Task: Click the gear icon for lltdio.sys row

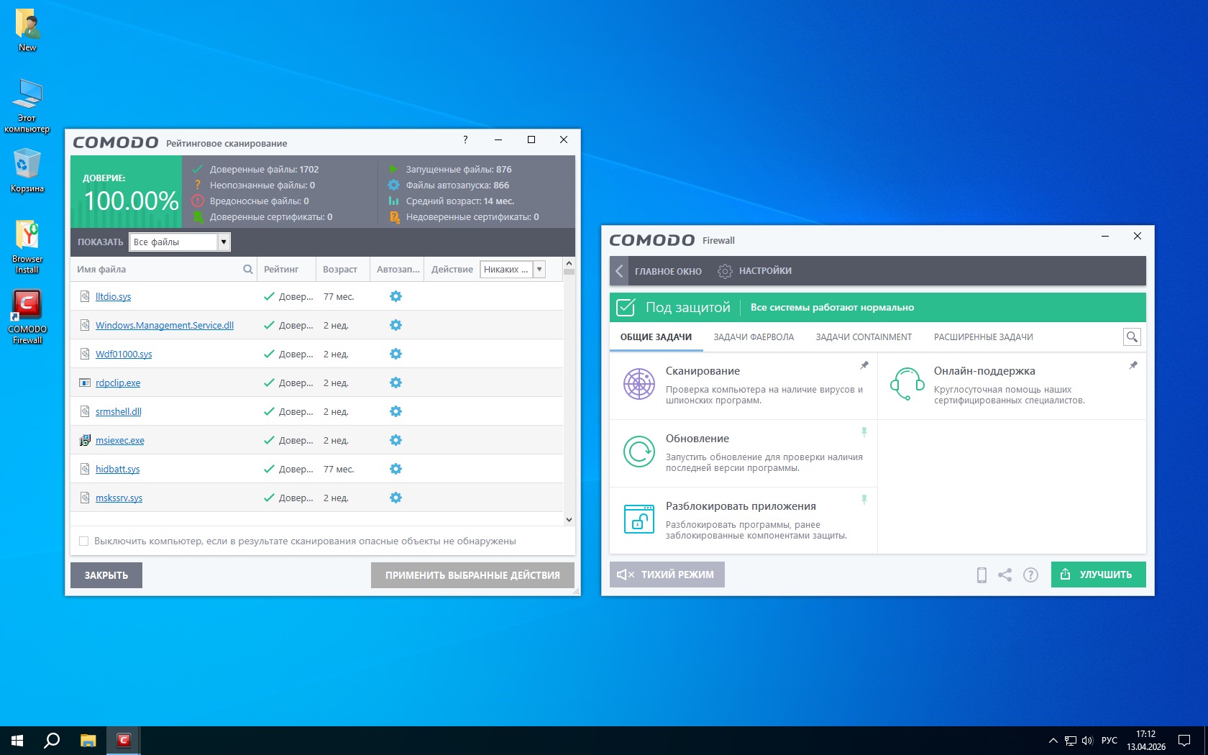Action: click(395, 296)
